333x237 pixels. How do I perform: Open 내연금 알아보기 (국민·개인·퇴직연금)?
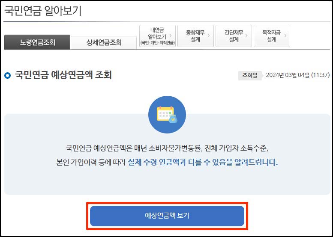(157, 36)
